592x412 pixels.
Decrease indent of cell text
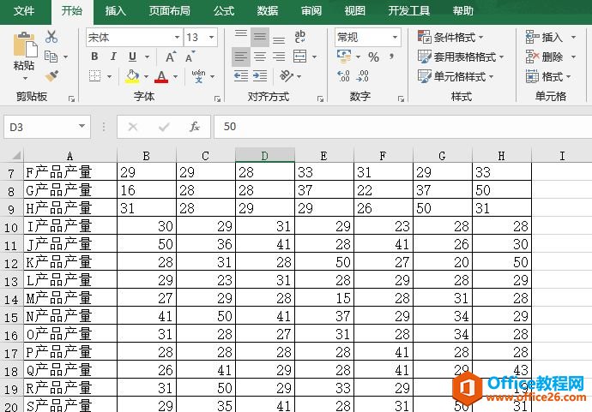(241, 76)
